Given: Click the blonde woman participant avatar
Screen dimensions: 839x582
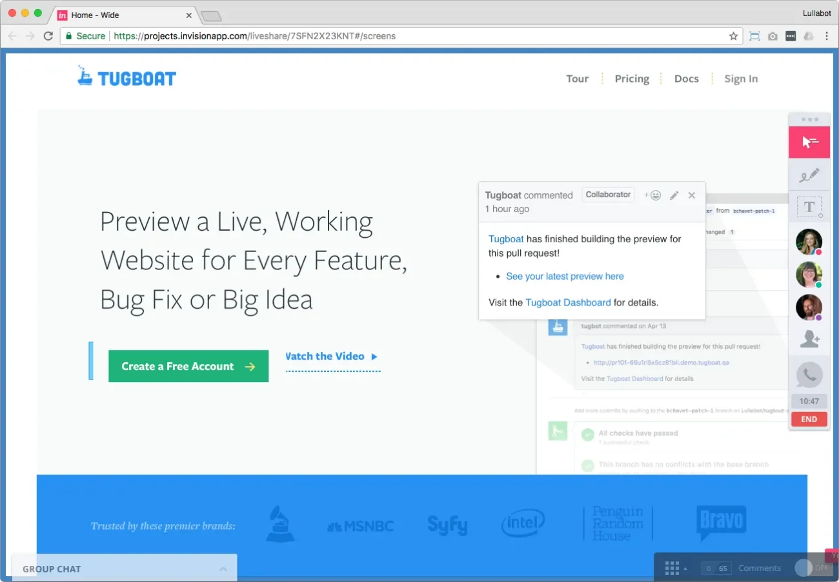Looking at the screenshot, I should pos(809,242).
